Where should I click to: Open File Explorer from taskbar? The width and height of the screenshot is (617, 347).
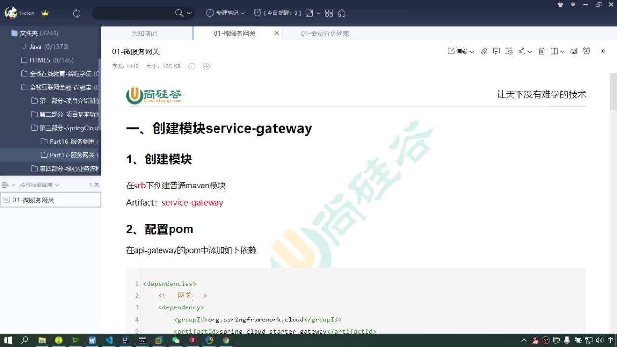42,340
